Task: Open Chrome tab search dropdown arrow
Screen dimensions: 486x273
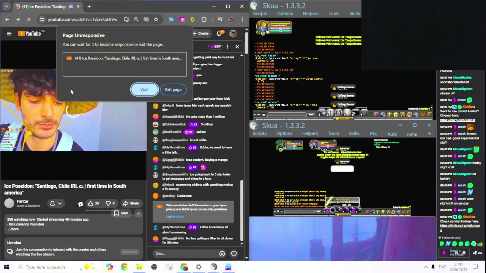Action: pos(6,6)
